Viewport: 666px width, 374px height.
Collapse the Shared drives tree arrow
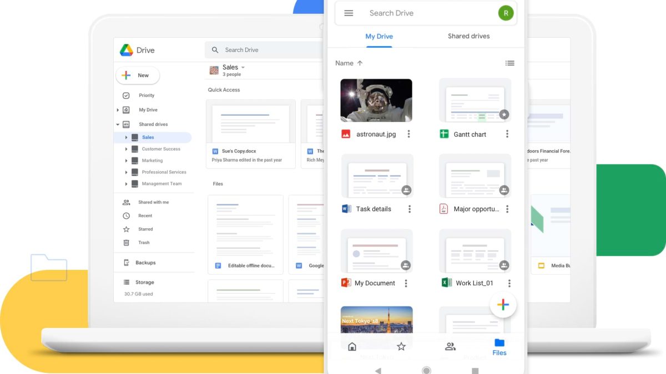pos(118,125)
